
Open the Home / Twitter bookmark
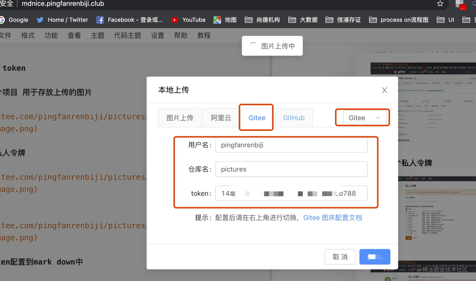click(x=62, y=20)
